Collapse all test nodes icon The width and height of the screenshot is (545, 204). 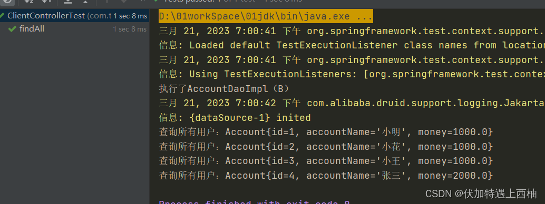[85, 2]
